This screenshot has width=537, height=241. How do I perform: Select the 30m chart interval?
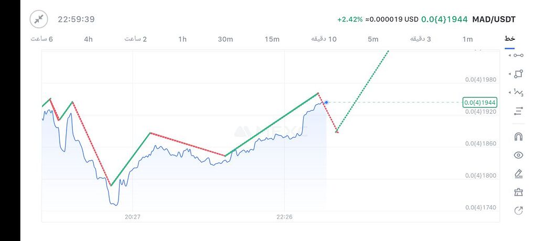click(225, 39)
